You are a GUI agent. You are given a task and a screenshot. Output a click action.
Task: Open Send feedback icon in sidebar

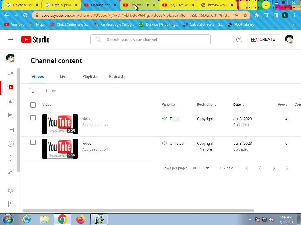click(11, 204)
